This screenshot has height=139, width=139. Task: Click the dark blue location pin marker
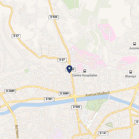69,69
